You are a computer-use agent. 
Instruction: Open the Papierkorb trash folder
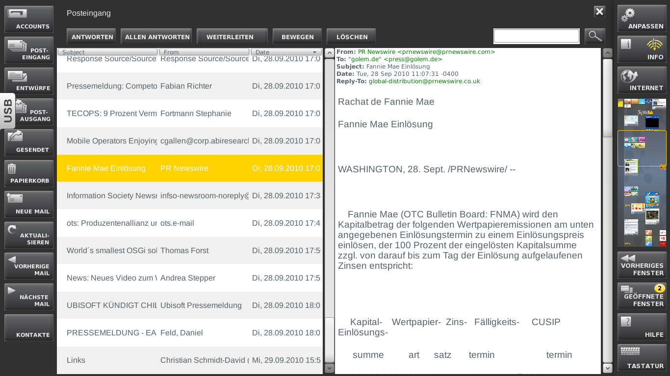point(29,174)
